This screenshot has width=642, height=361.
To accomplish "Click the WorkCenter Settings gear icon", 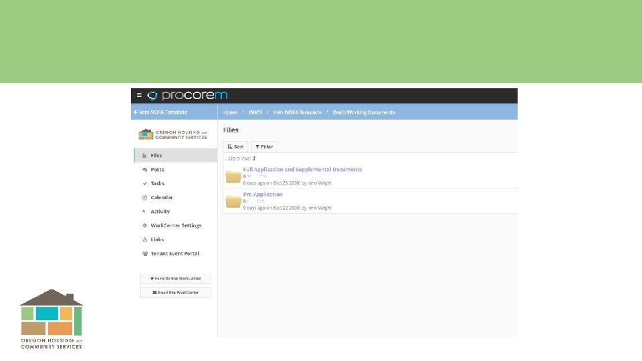I will coord(144,225).
